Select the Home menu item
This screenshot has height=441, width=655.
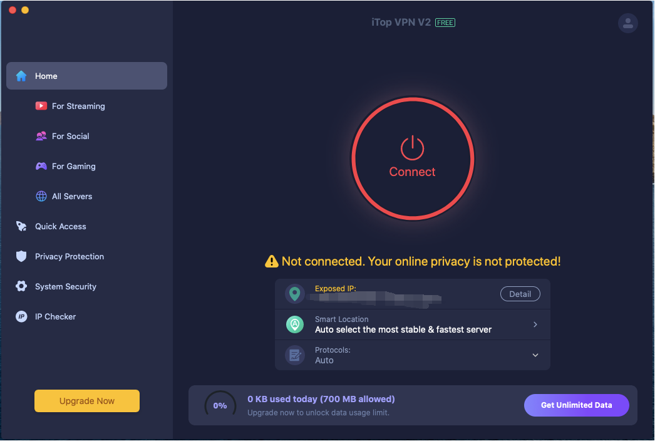[x=86, y=76]
